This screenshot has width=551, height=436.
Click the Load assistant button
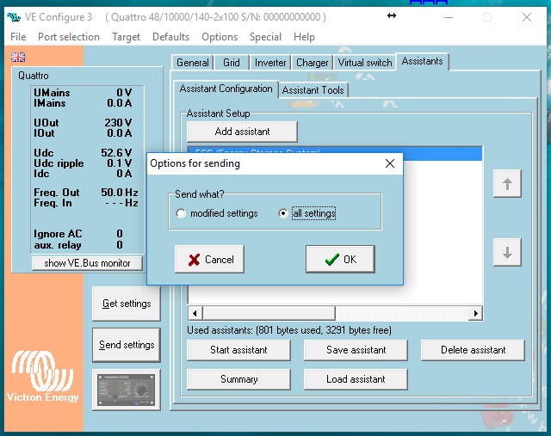[x=356, y=379]
